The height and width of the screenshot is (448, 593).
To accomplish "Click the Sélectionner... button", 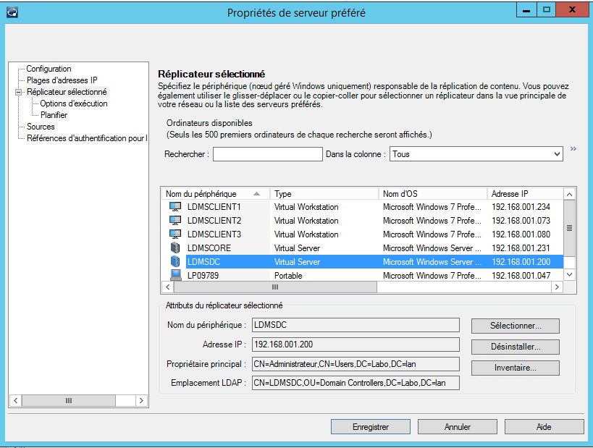I will pos(515,326).
